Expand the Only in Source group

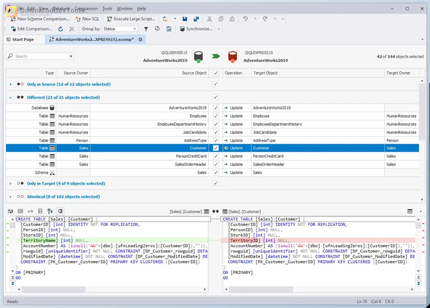pyautogui.click(x=10, y=84)
